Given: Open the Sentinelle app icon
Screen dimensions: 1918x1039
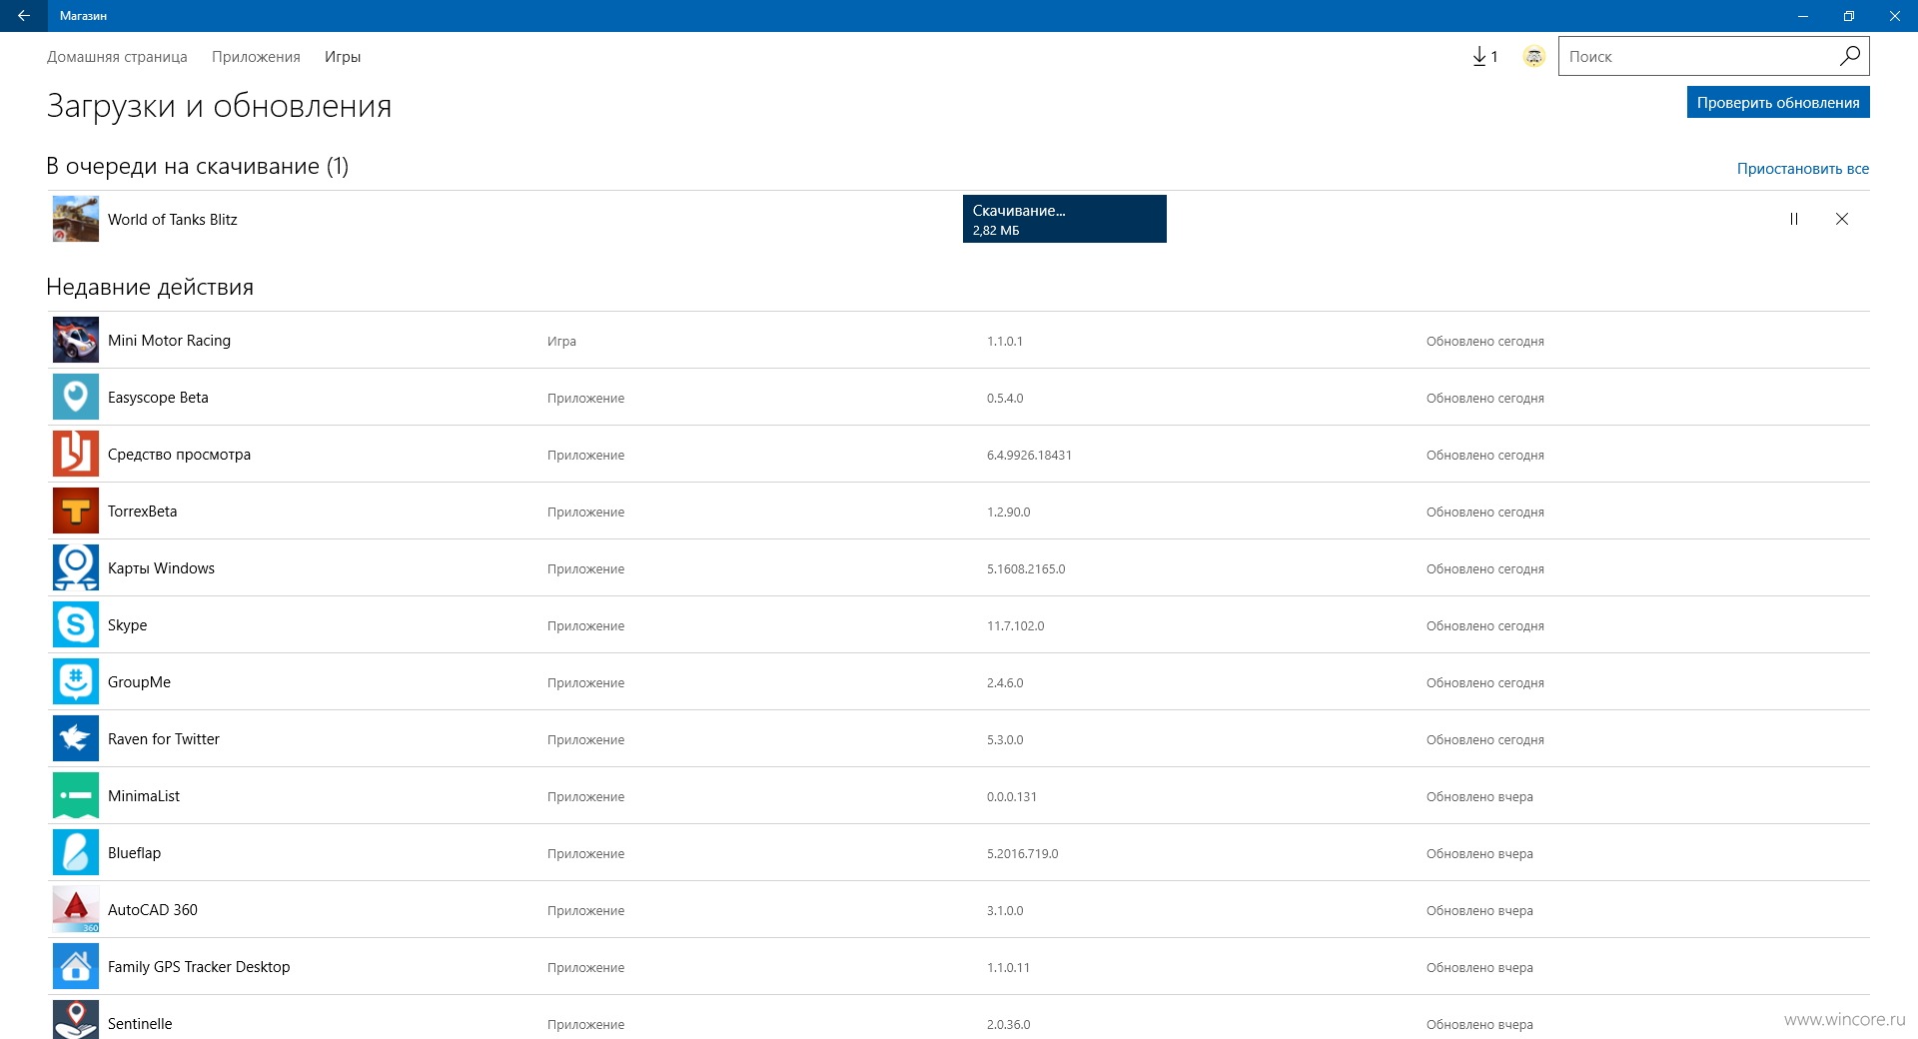Looking at the screenshot, I should (x=76, y=1020).
